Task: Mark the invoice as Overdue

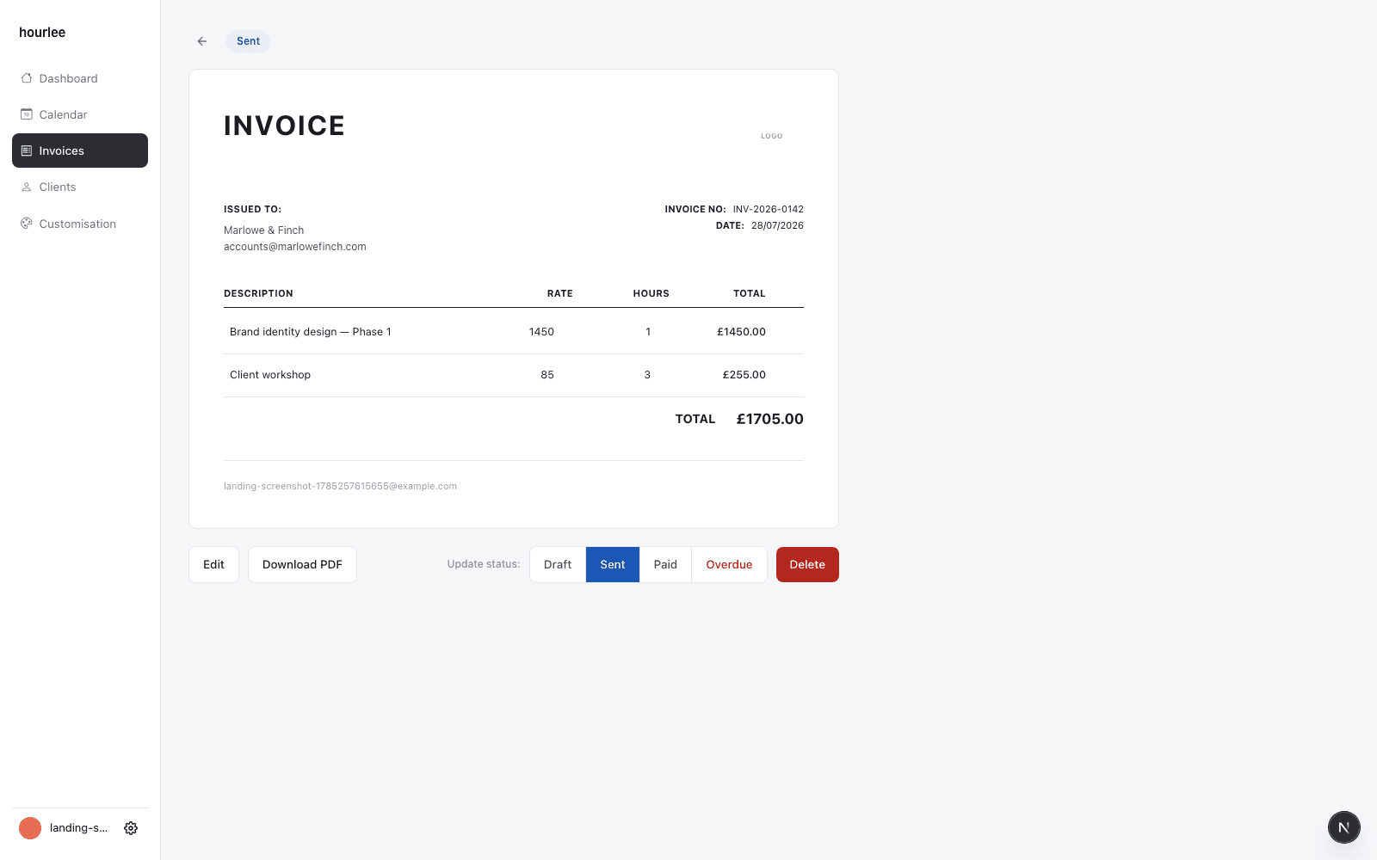Action: click(729, 565)
